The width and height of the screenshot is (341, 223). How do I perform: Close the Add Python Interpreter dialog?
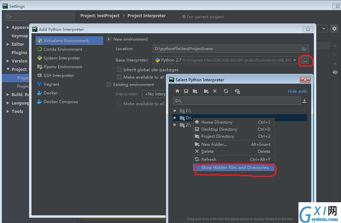point(308,29)
